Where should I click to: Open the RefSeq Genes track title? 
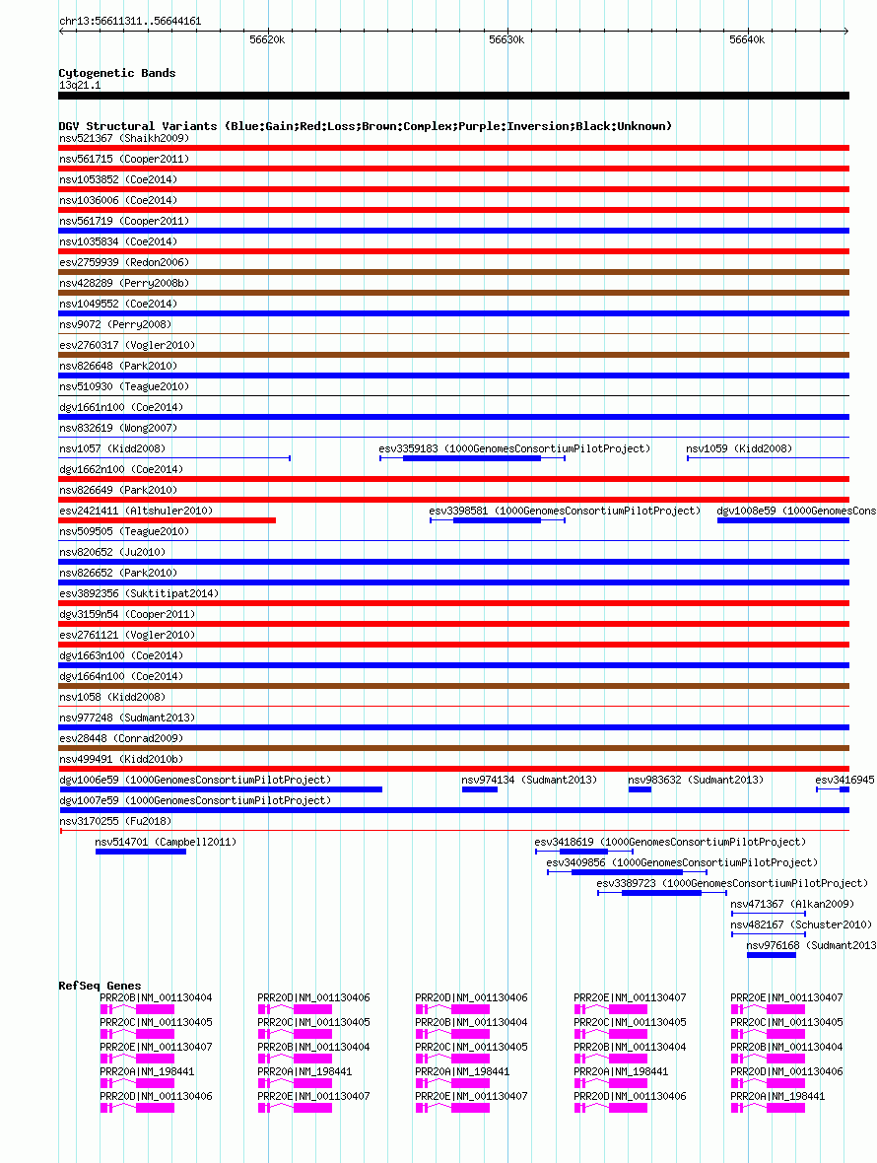[x=101, y=986]
